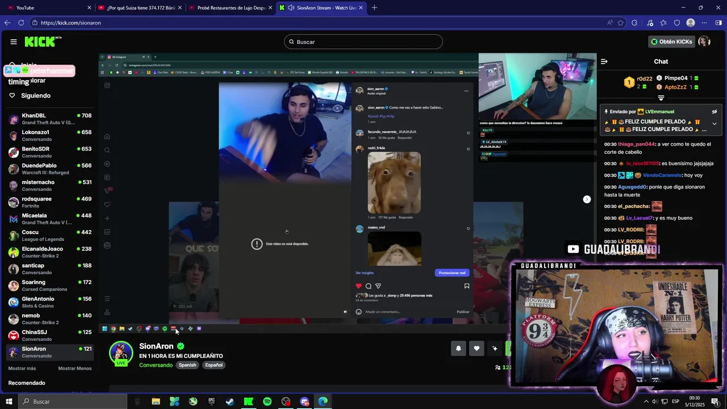Switch to 'Probé Restaurantes de Lujo' tab
Screen dimensions: 727x409
(x=231, y=7)
